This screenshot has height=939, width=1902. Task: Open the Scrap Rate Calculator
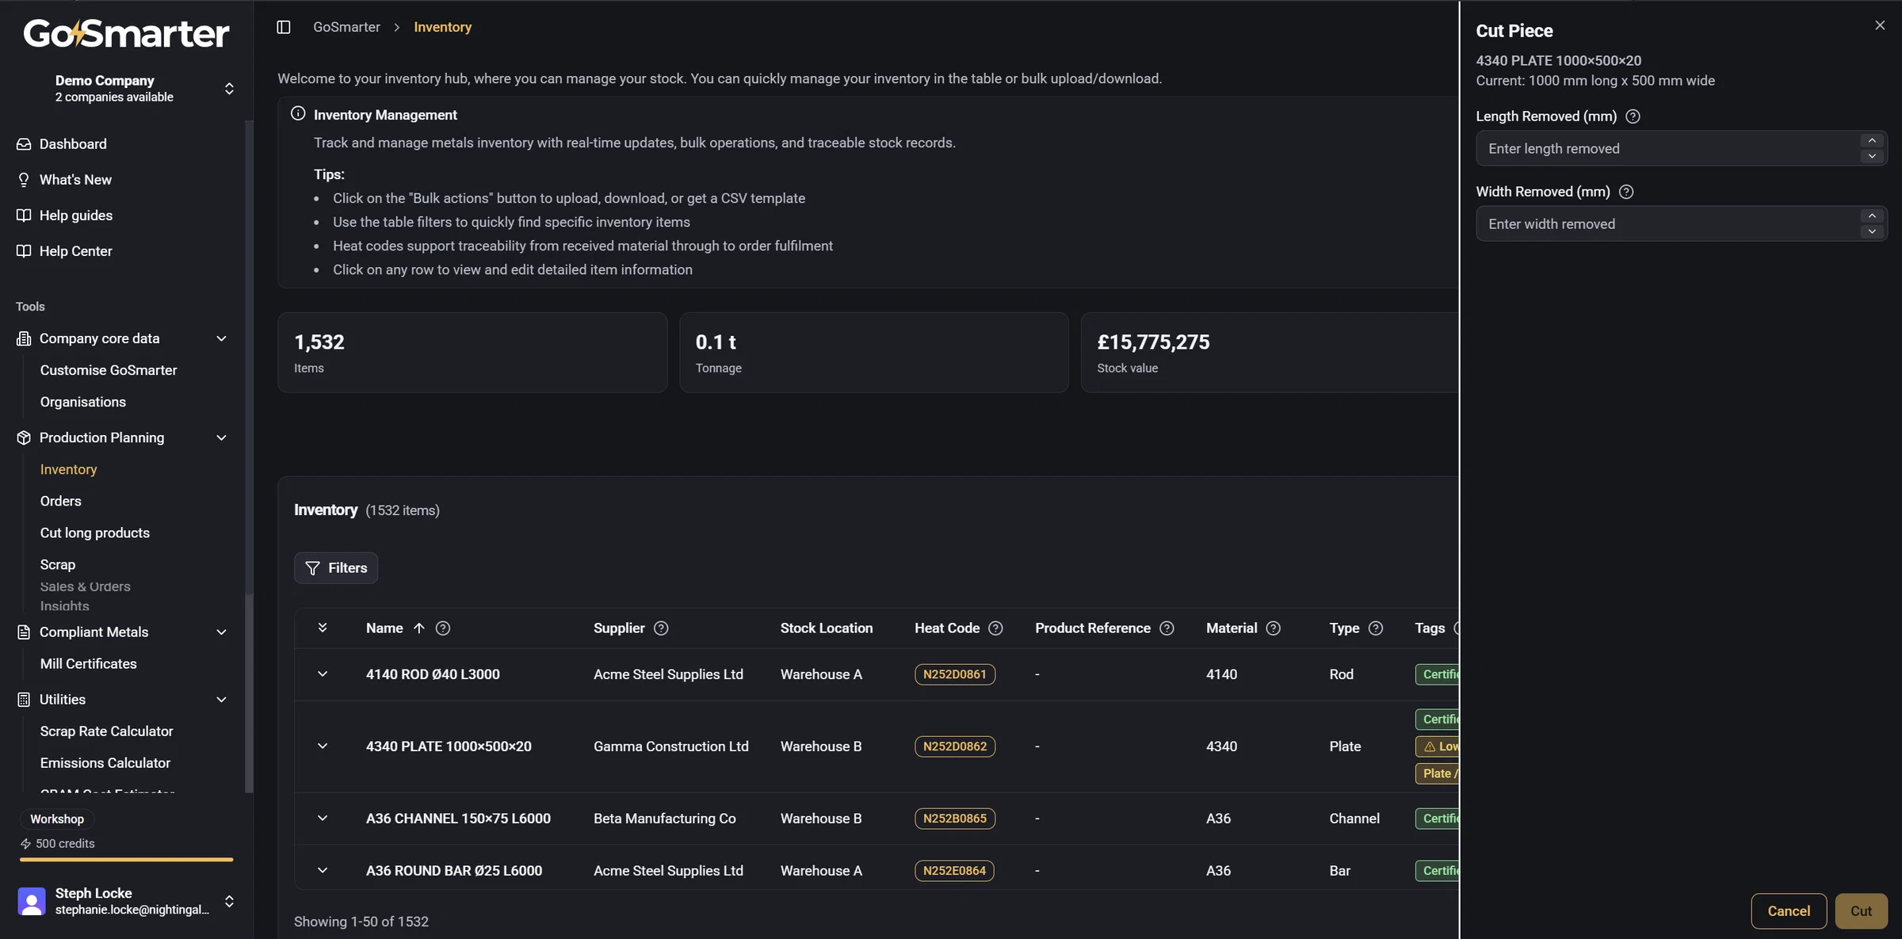[106, 731]
